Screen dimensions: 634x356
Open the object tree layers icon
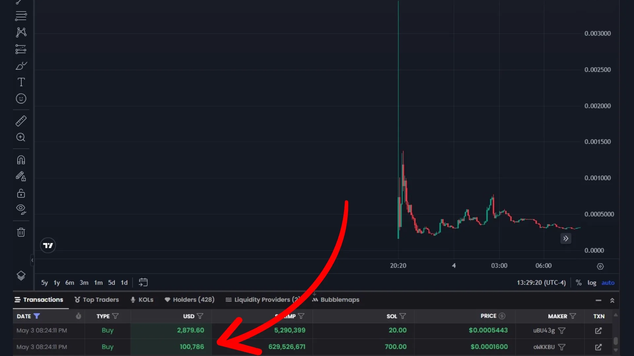pos(21,276)
